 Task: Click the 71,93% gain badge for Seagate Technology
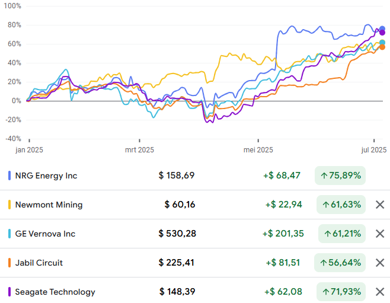point(341,292)
